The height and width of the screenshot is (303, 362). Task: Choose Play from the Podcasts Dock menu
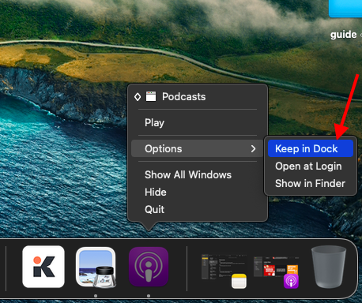(x=198, y=122)
